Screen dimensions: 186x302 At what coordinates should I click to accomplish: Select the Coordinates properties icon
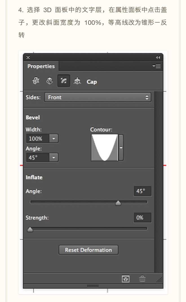pos(77,81)
